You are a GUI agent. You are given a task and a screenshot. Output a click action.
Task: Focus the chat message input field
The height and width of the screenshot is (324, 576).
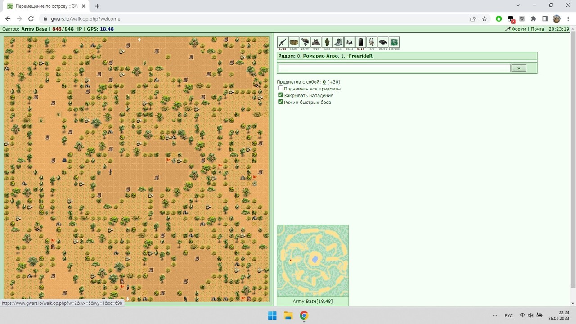coord(394,68)
